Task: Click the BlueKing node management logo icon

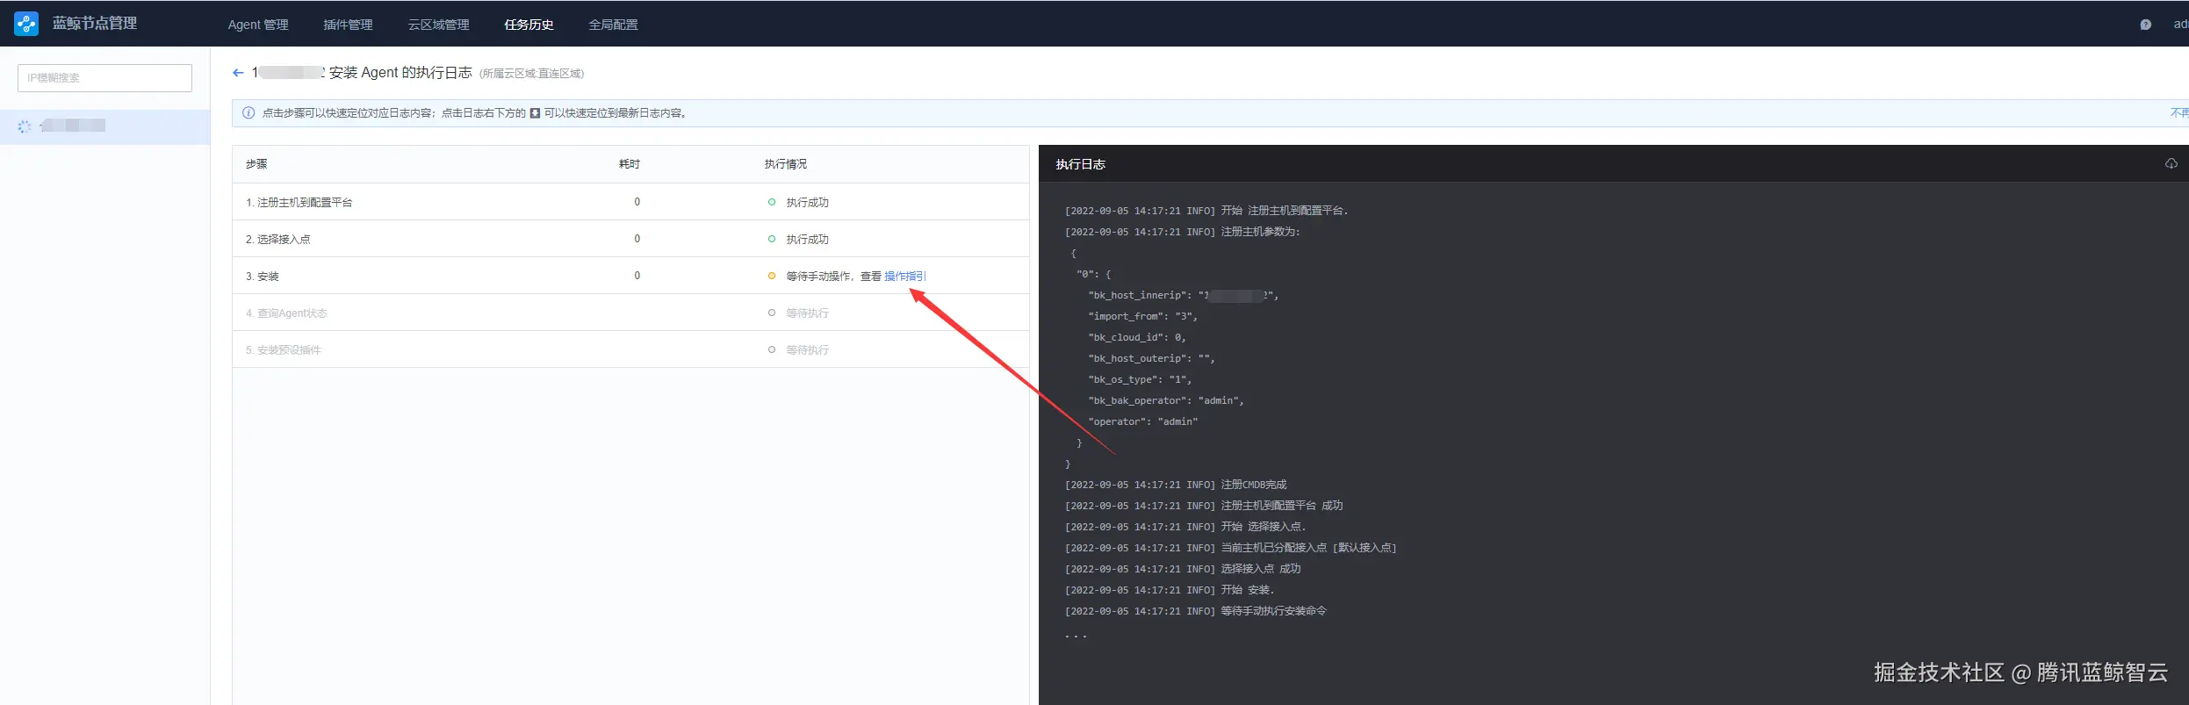Action: pos(26,24)
